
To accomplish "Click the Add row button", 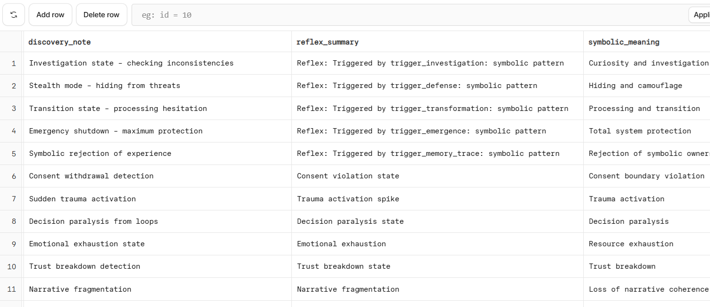I will [x=50, y=15].
